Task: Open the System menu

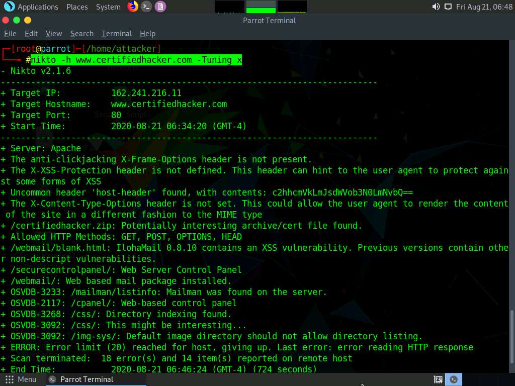Action: [x=108, y=7]
